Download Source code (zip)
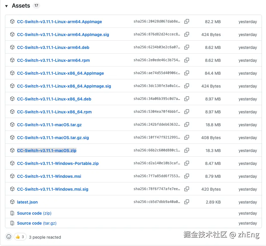The width and height of the screenshot is (266, 246). (34, 213)
